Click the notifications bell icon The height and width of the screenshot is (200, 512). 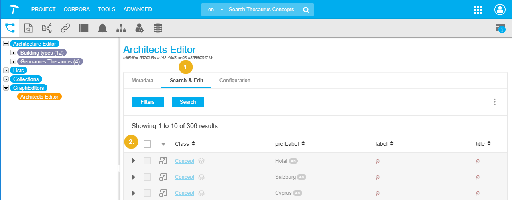102,28
